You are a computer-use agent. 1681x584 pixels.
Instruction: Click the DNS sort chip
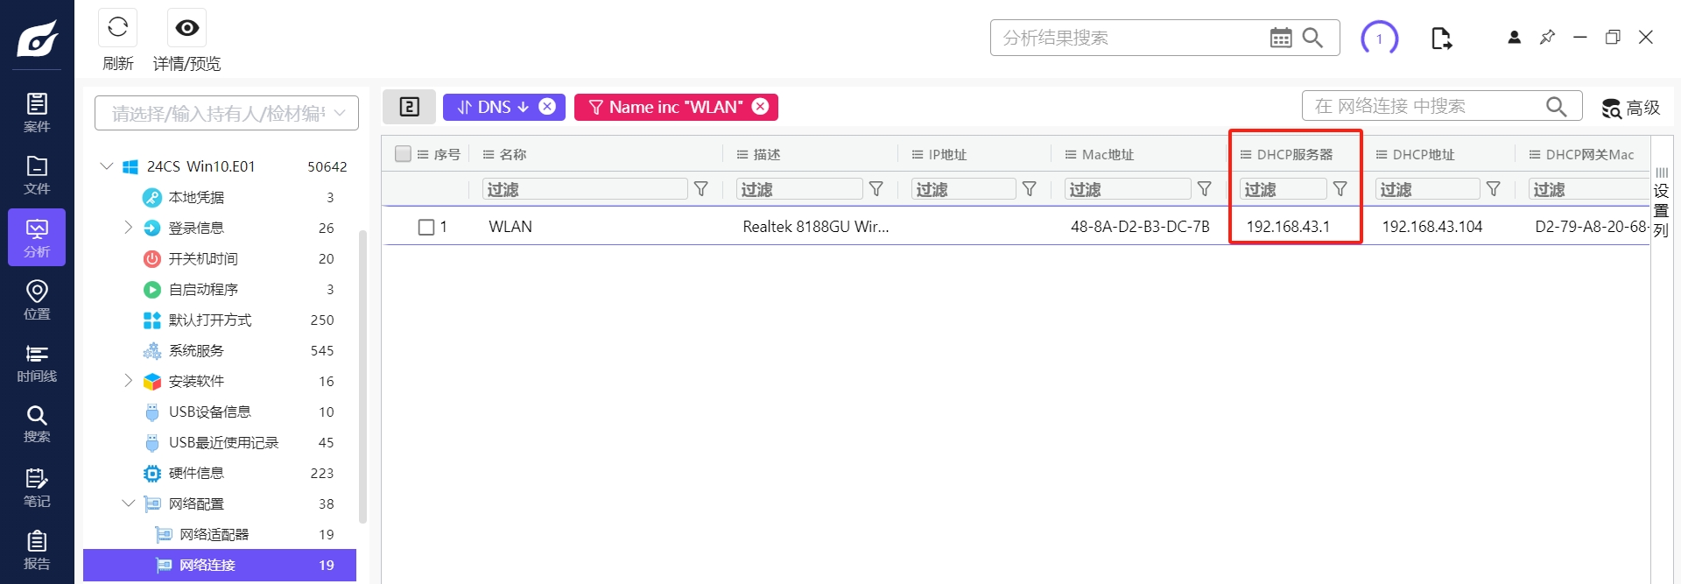tap(493, 107)
